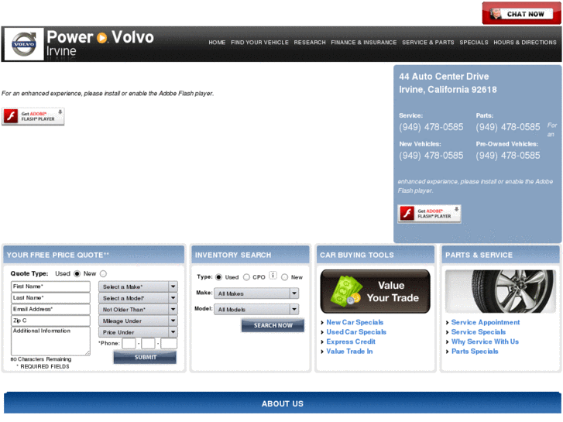563x422 pixels.
Task: Click the tire and wheel image
Action: pyautogui.click(x=500, y=291)
